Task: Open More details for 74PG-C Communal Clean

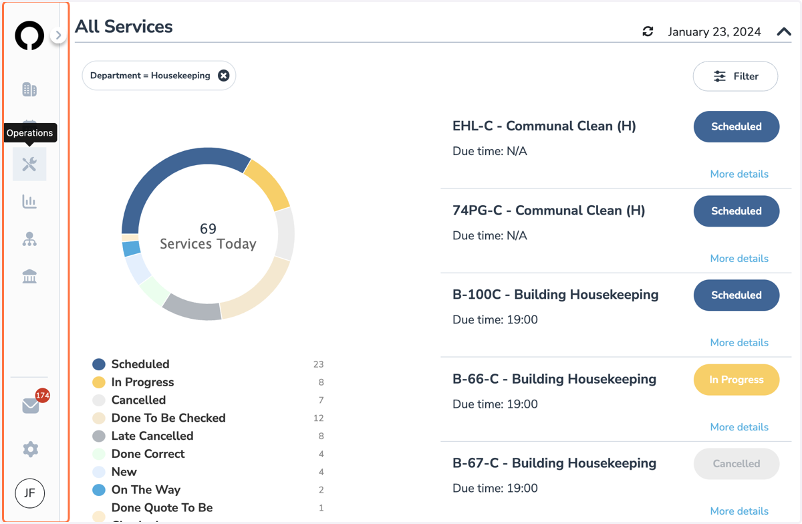Action: [739, 258]
